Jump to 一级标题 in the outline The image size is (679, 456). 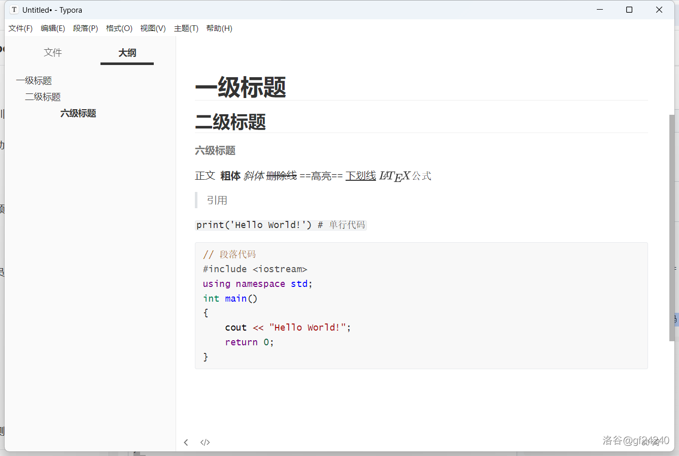(34, 81)
